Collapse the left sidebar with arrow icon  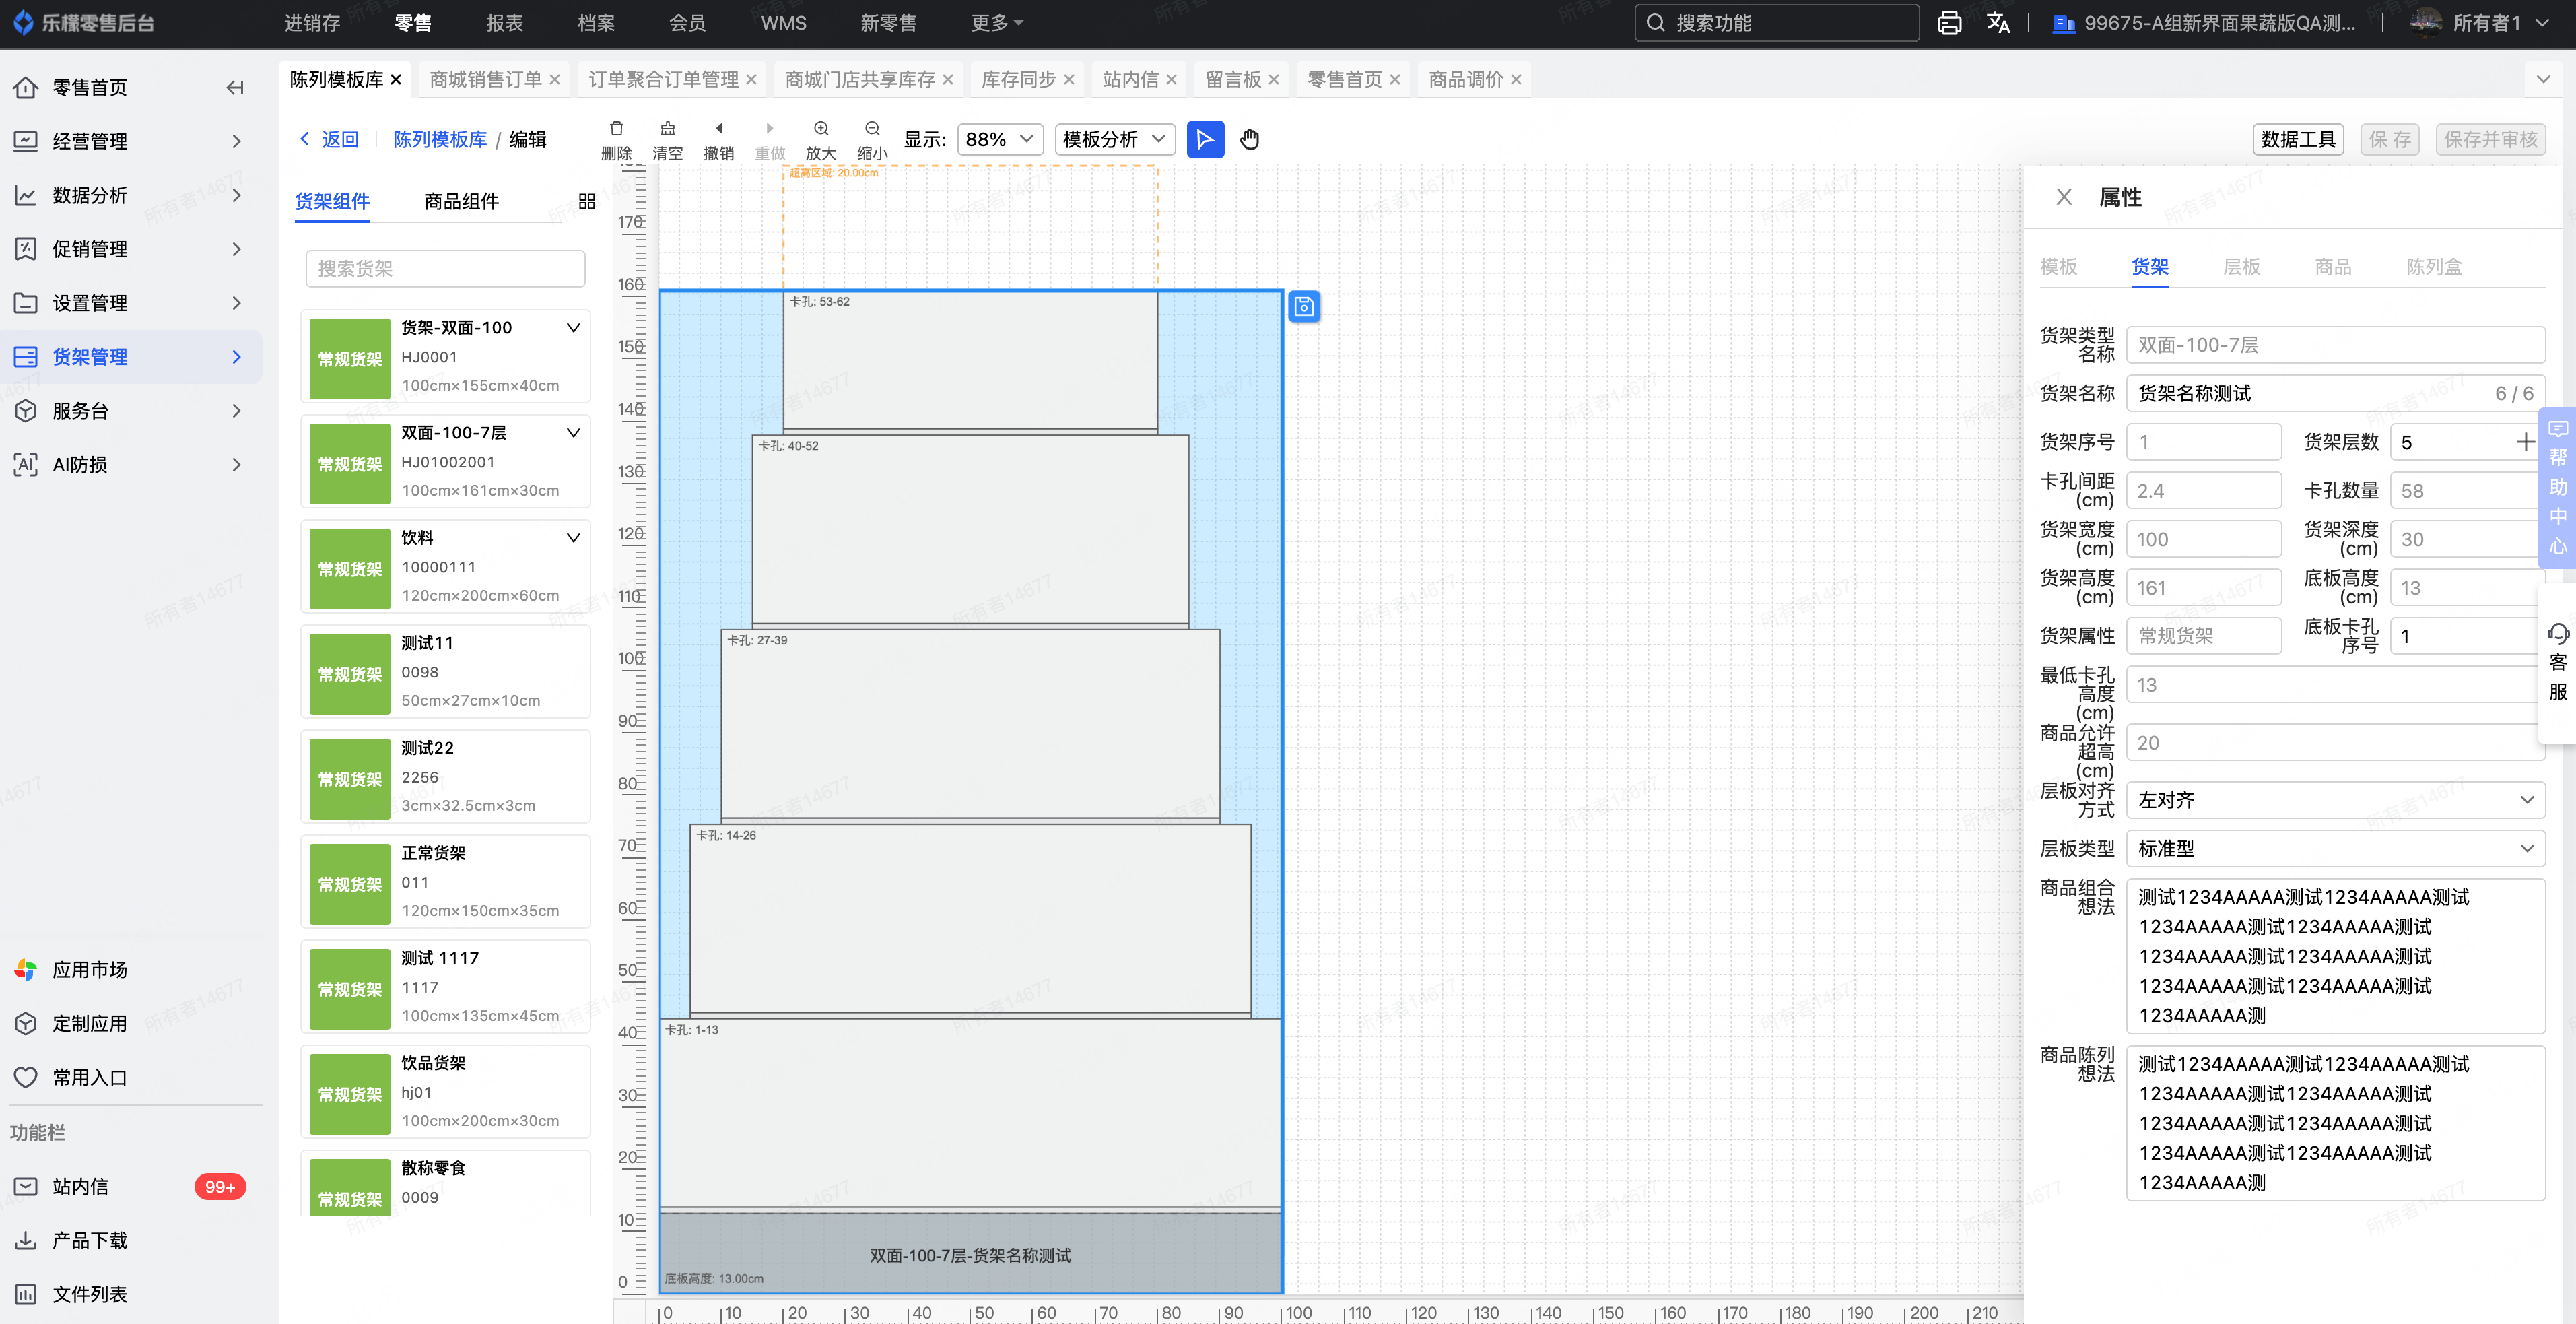(235, 88)
